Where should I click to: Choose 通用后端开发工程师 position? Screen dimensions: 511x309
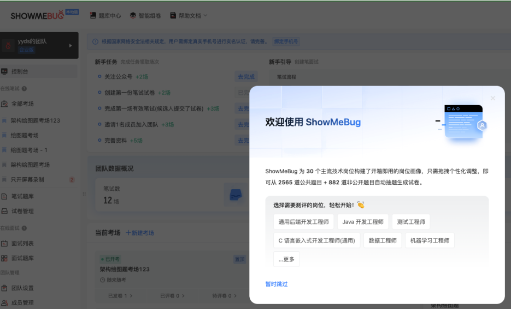point(304,222)
